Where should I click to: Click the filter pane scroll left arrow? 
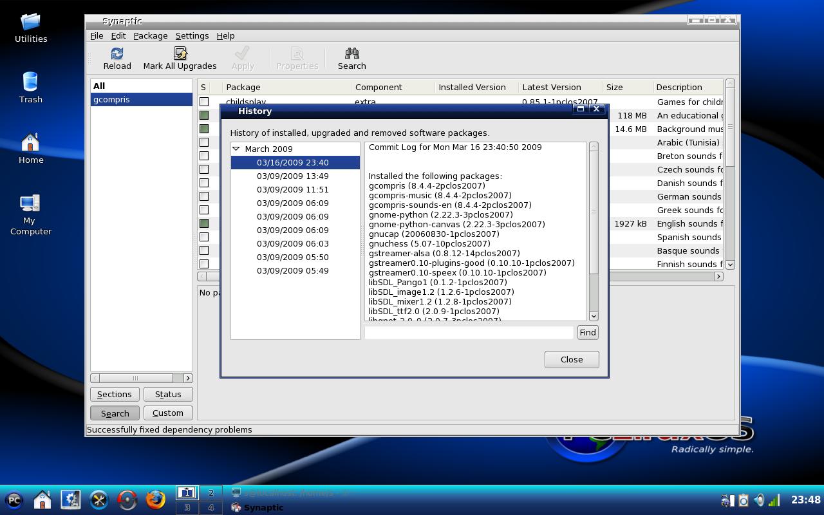click(x=95, y=378)
